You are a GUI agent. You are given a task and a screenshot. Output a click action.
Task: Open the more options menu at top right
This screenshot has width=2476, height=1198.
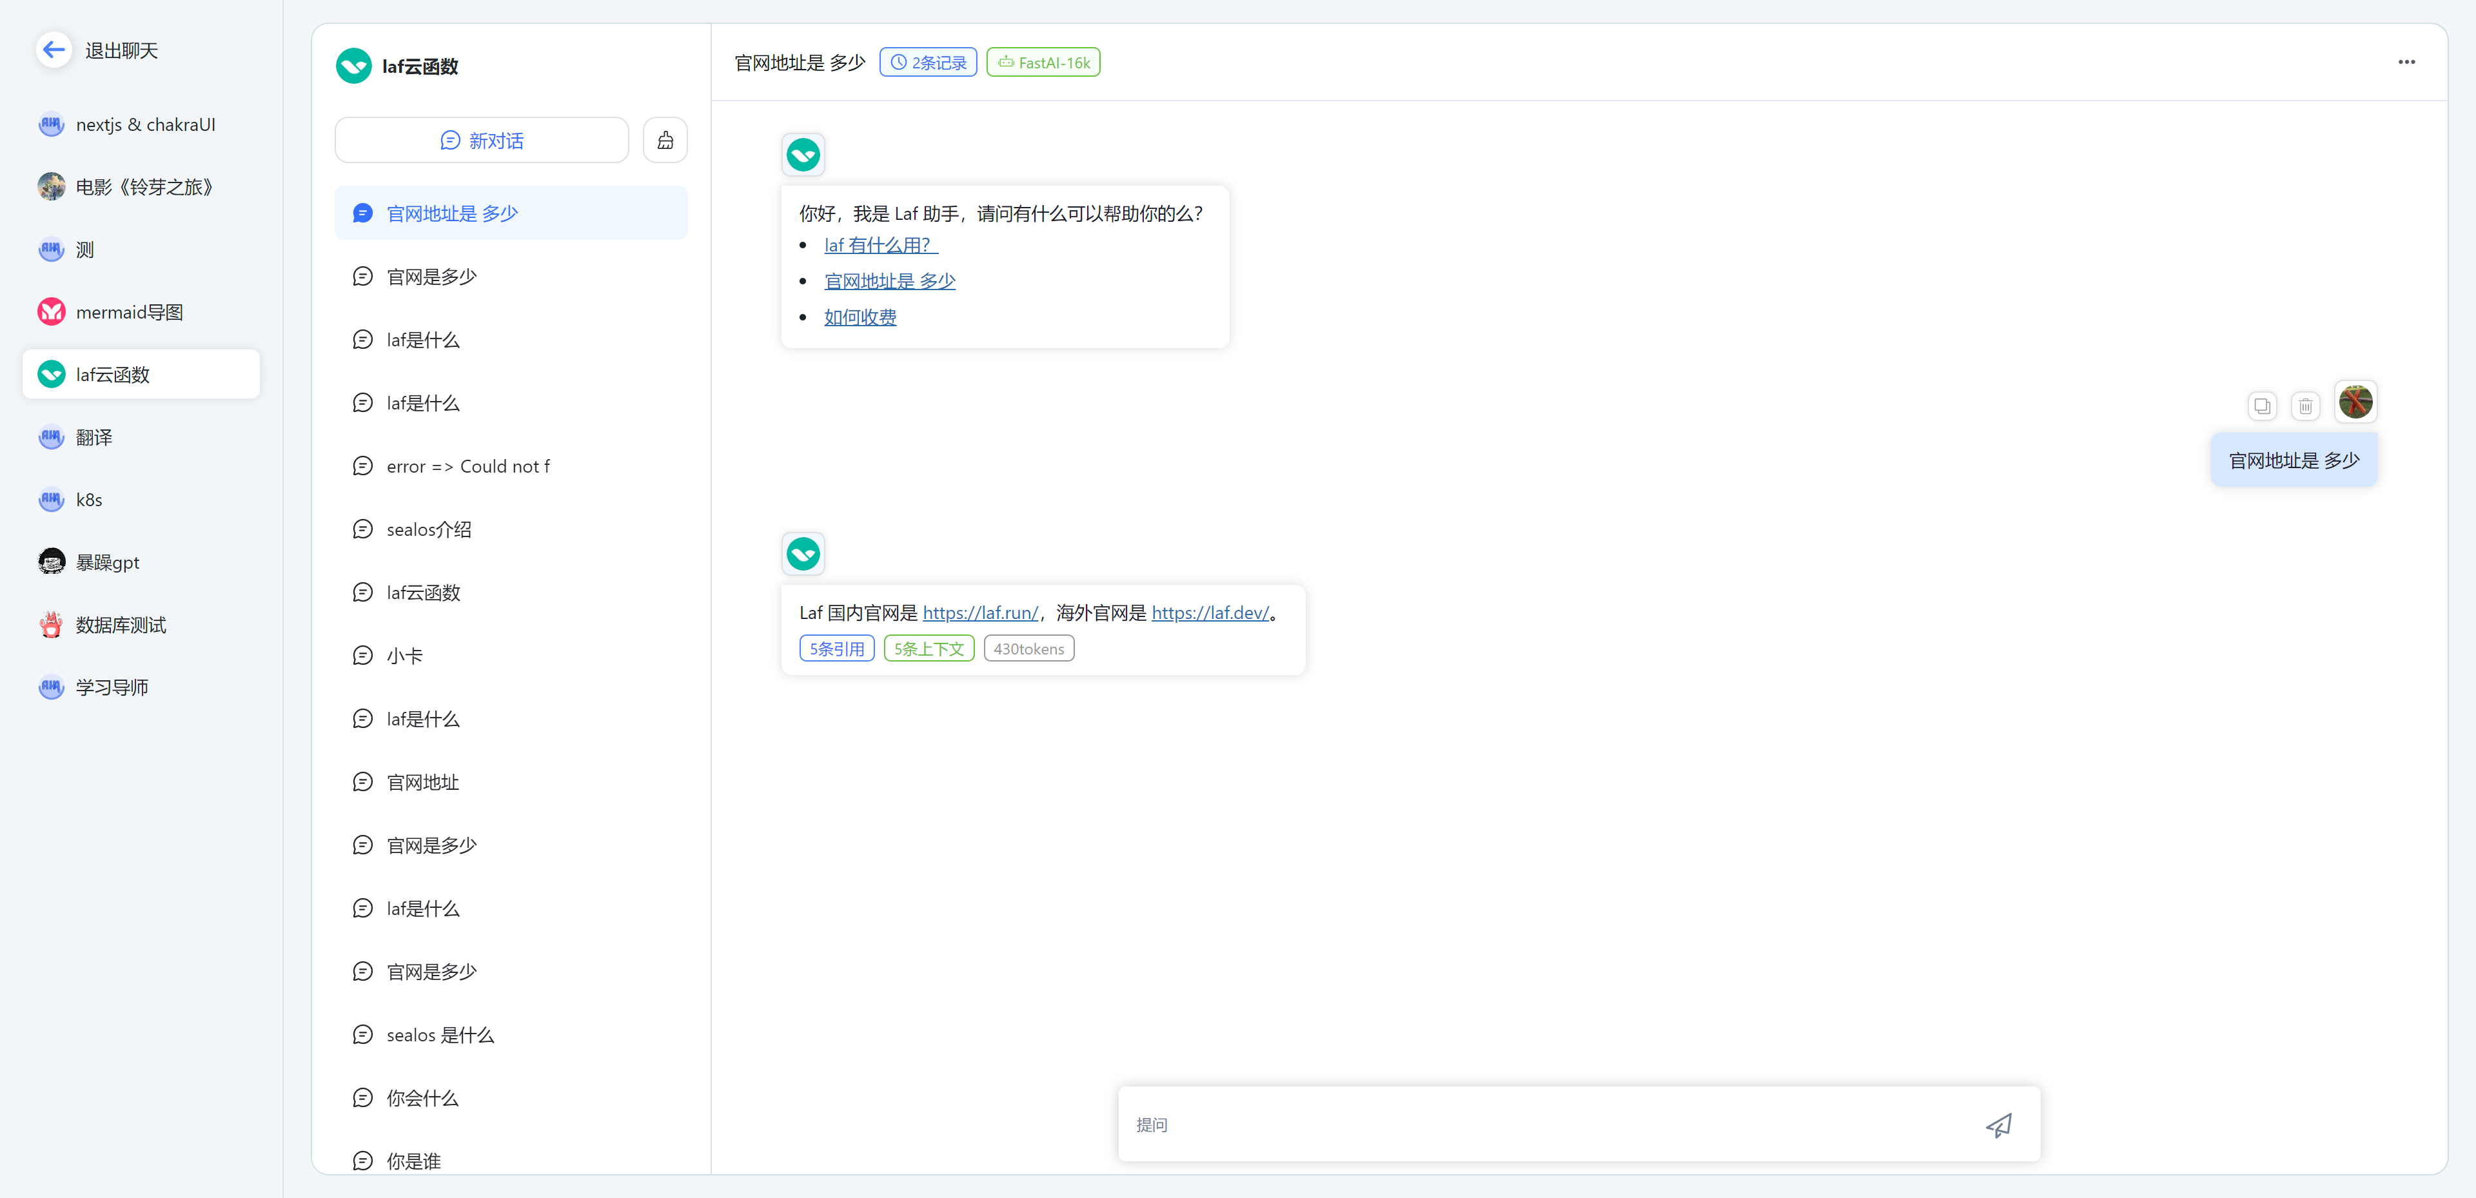[2407, 61]
